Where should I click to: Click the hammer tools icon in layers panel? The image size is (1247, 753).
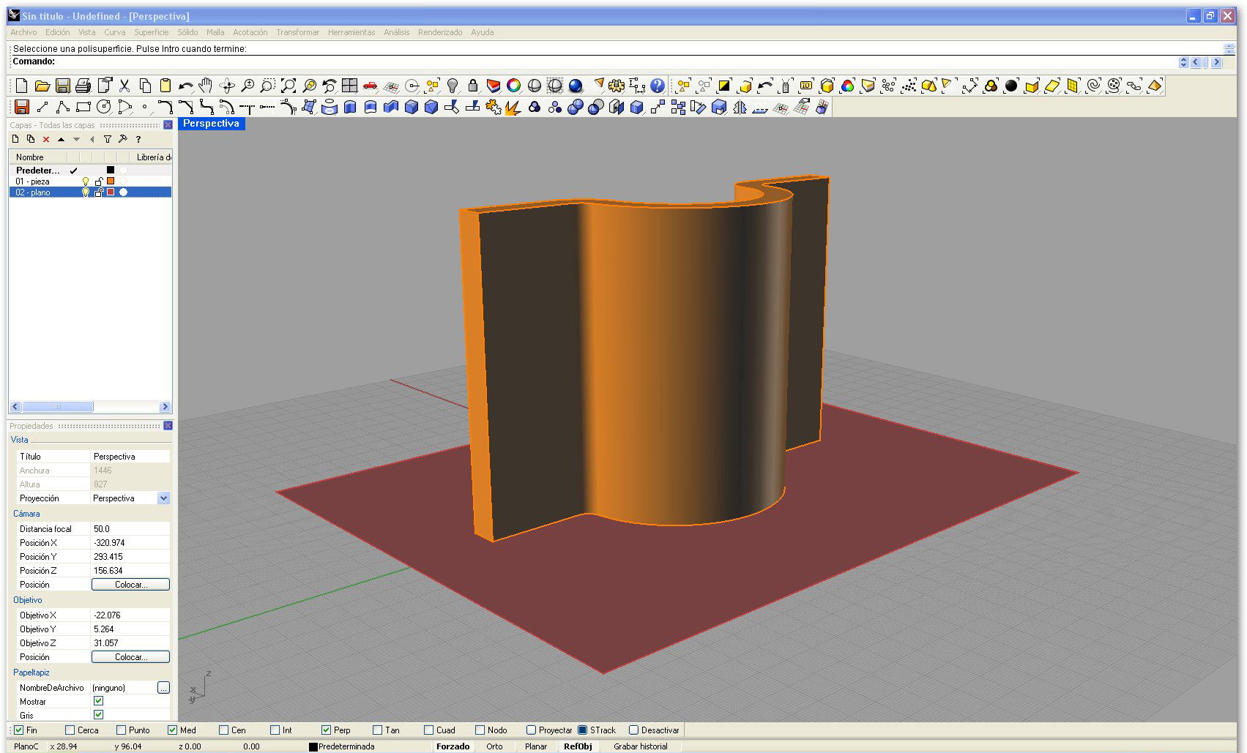pos(123,139)
